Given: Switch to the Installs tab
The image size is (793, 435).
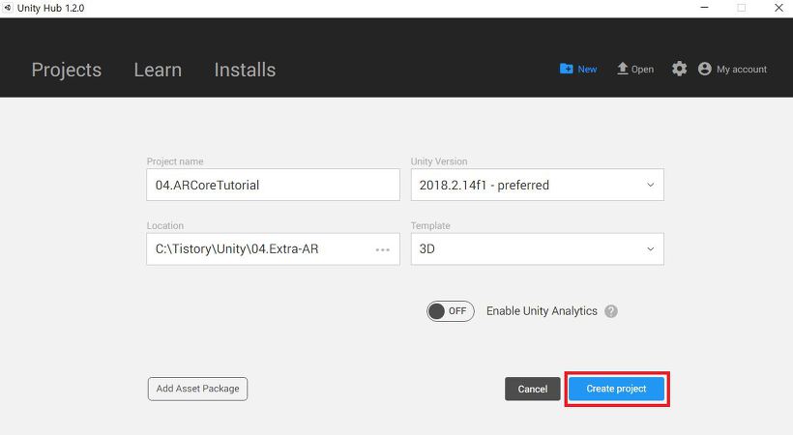Looking at the screenshot, I should 245,70.
